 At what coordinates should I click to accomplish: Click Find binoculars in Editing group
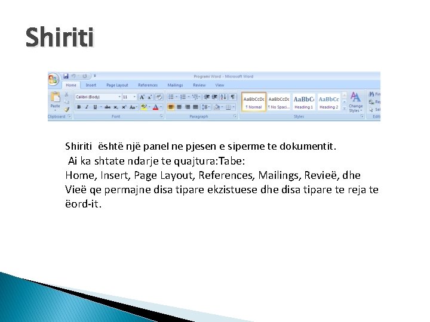[x=374, y=94]
